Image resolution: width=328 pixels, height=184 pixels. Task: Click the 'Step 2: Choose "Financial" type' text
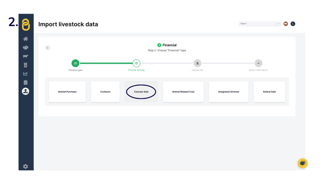(x=167, y=50)
